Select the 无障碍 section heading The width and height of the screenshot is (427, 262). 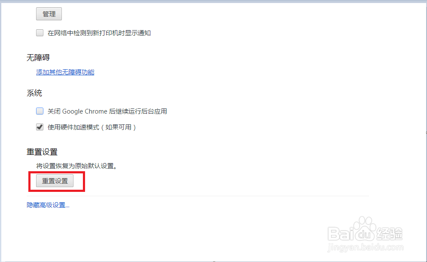38,58
